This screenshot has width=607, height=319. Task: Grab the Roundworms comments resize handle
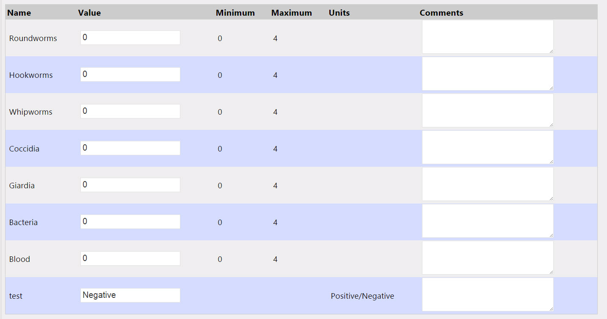(x=551, y=51)
